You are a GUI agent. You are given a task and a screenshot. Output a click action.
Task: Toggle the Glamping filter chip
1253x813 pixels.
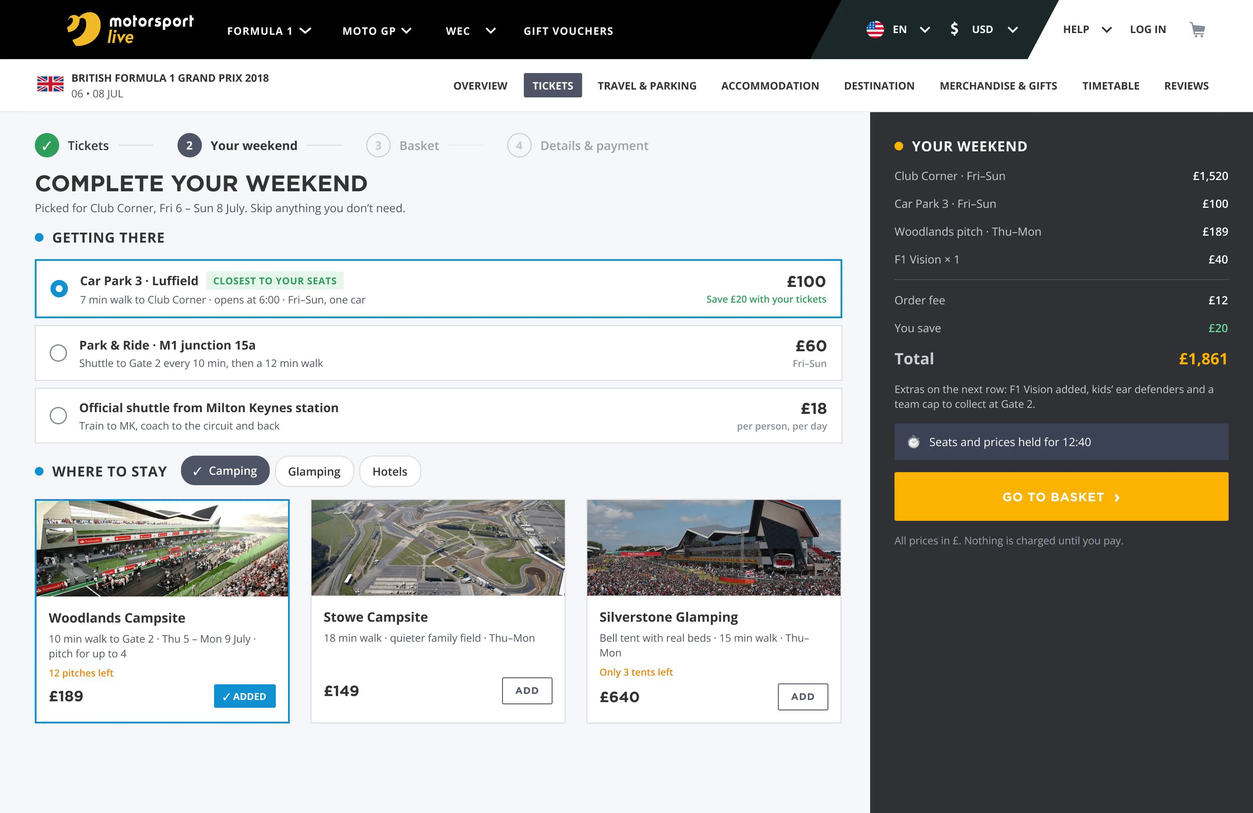click(x=314, y=471)
